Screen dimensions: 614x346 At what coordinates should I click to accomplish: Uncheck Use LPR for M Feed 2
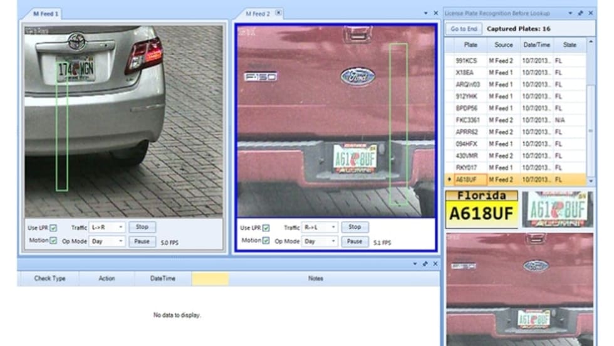pyautogui.click(x=266, y=228)
